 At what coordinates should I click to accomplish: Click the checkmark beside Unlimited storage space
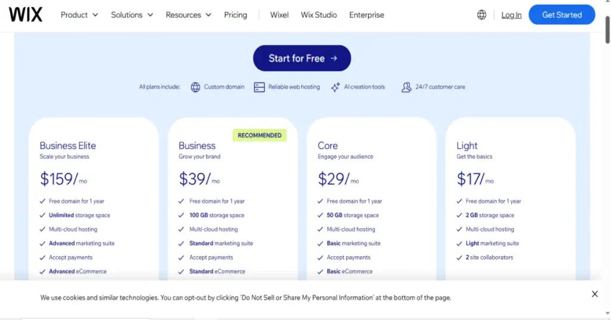pyautogui.click(x=42, y=216)
